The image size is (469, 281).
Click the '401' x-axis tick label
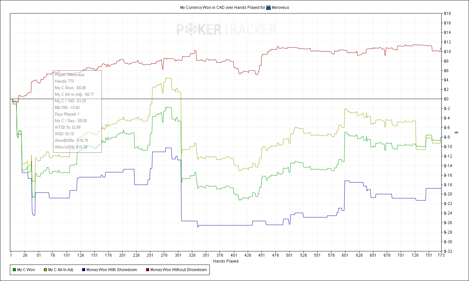pos(234,255)
